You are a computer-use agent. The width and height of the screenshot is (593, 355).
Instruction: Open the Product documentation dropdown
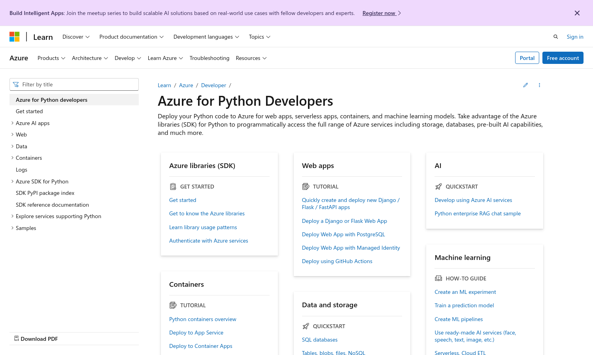click(x=131, y=37)
